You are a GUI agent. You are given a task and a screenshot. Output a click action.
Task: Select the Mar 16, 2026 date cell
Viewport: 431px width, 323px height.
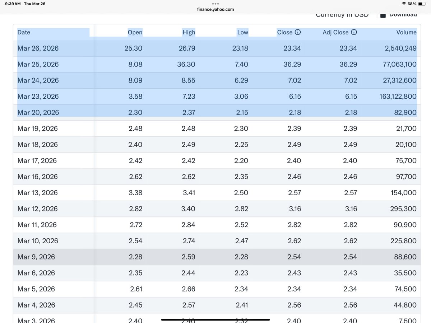pos(38,177)
